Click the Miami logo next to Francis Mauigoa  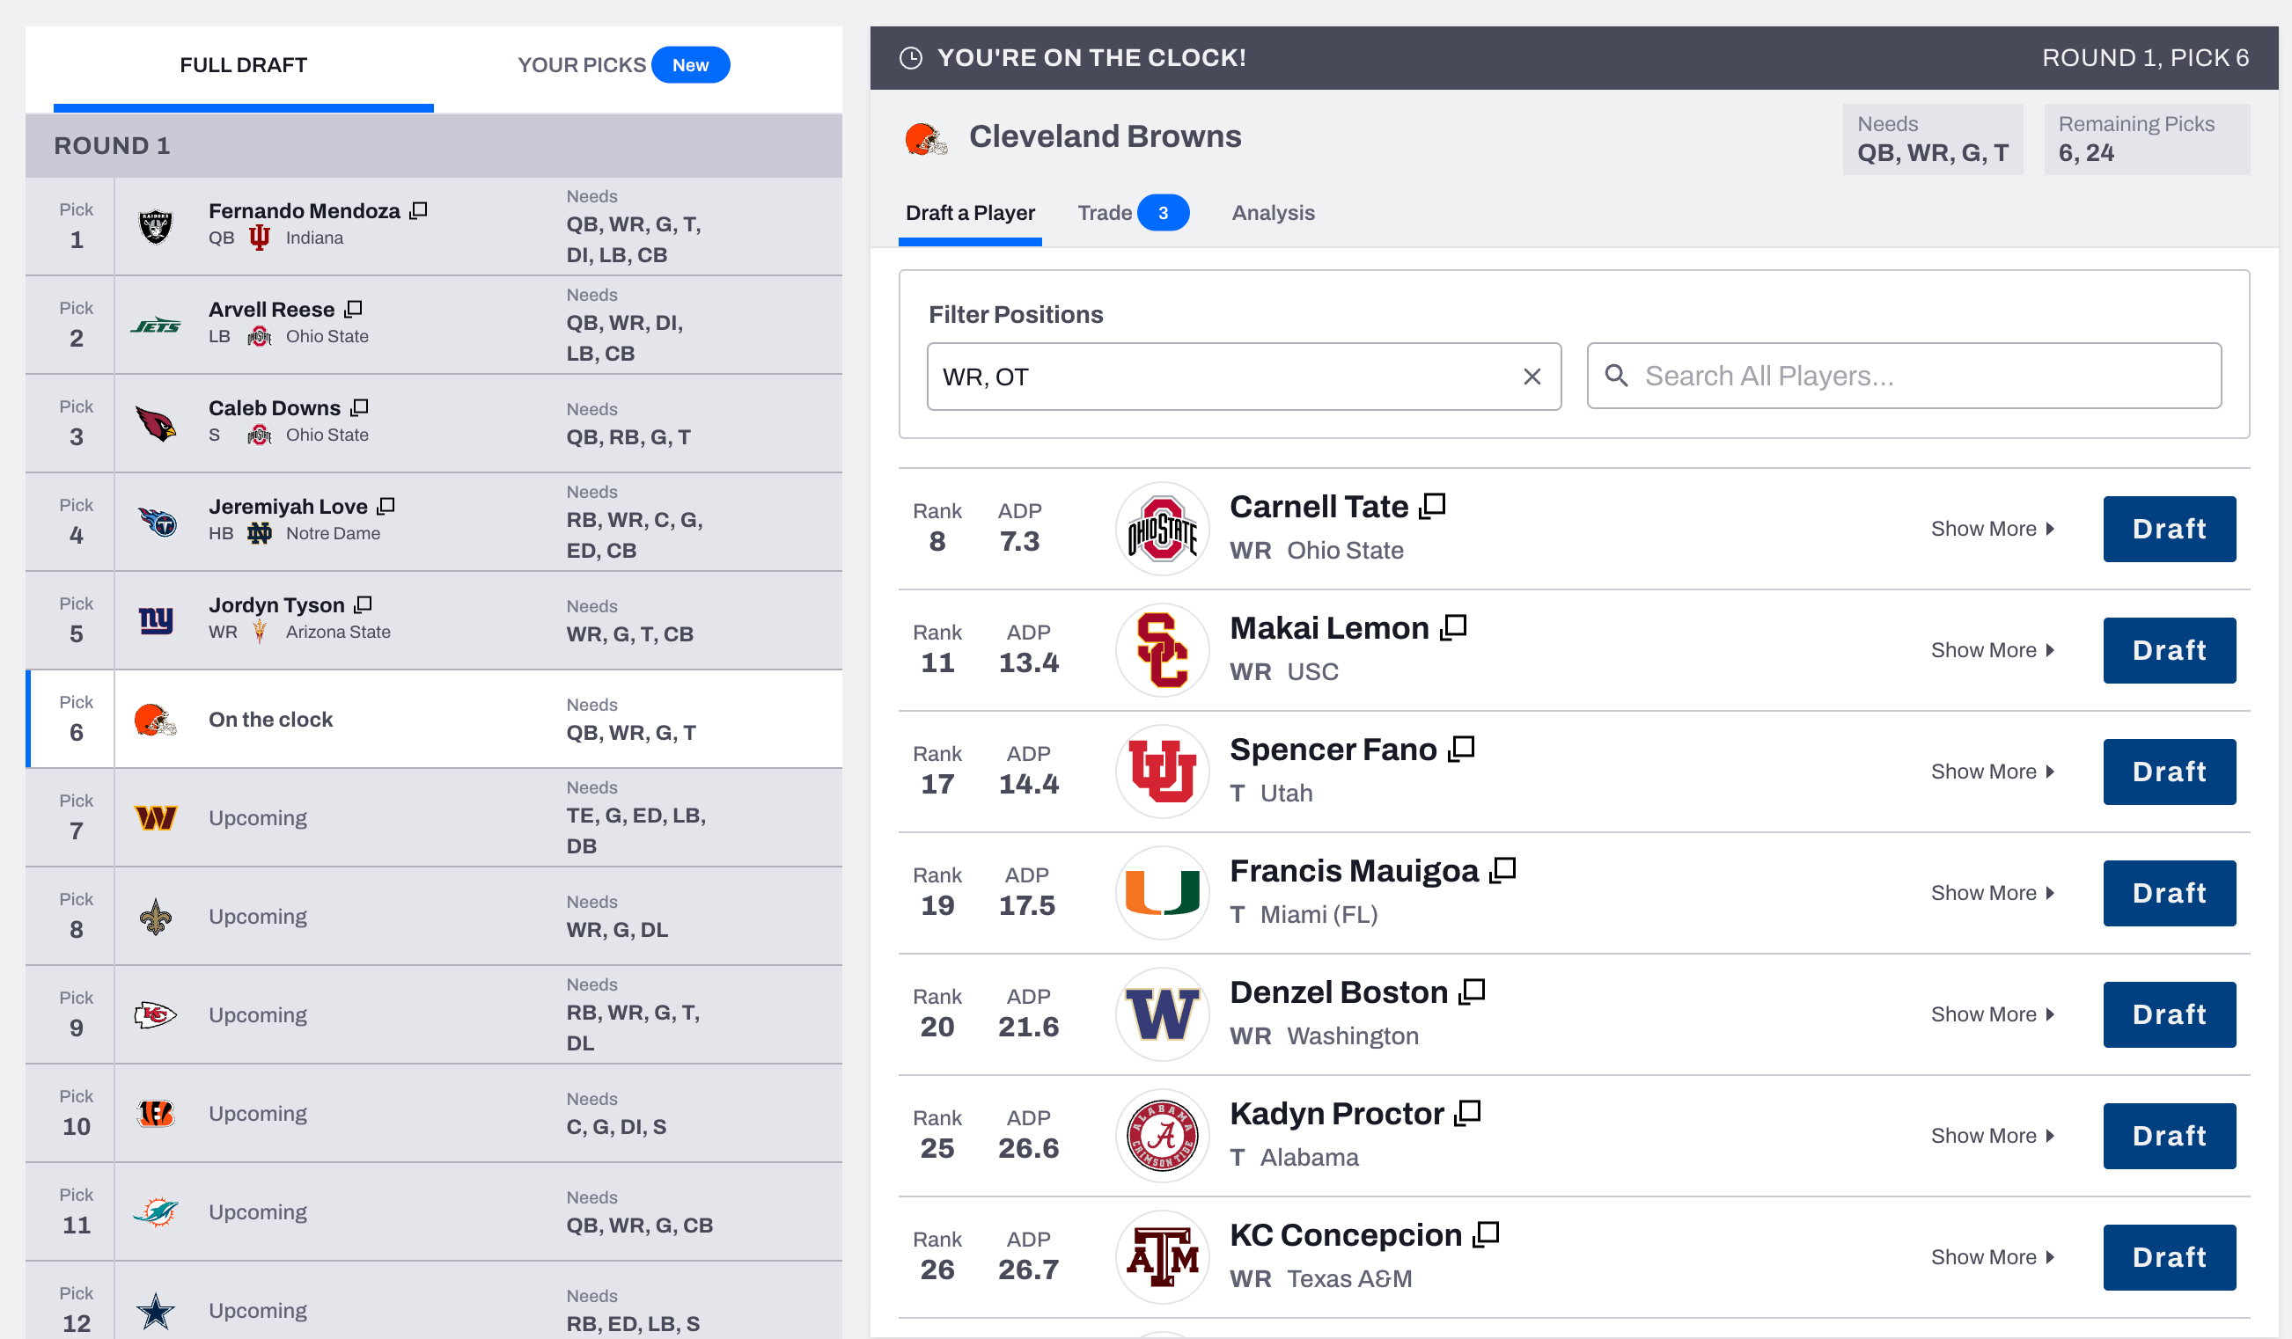1162,893
